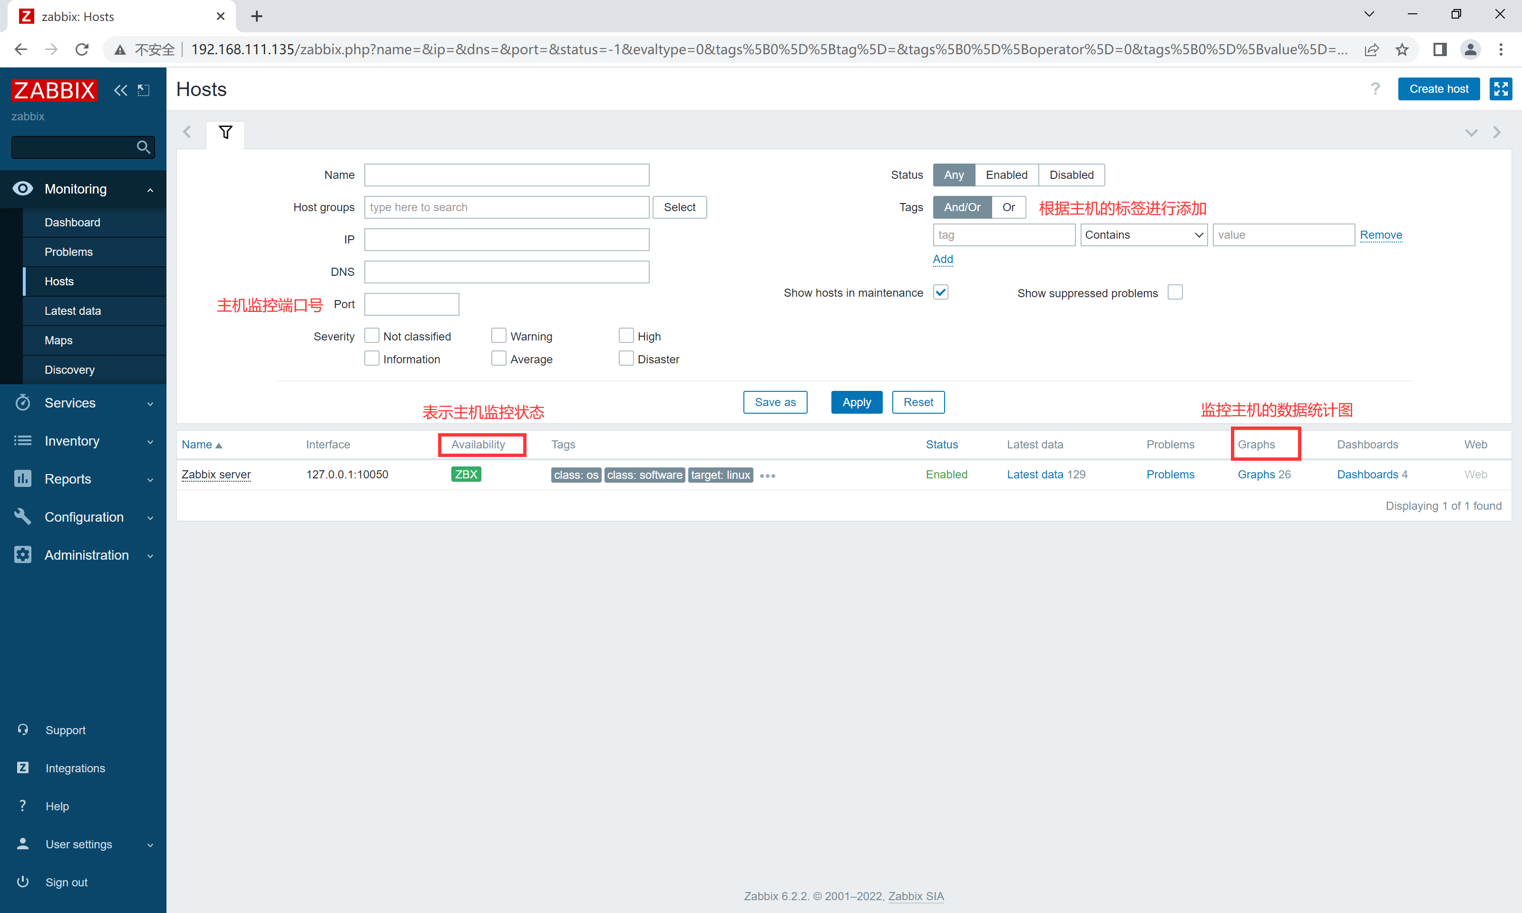Screen dimensions: 1522x913
Task: Open the help question mark icon
Action: 1376,89
